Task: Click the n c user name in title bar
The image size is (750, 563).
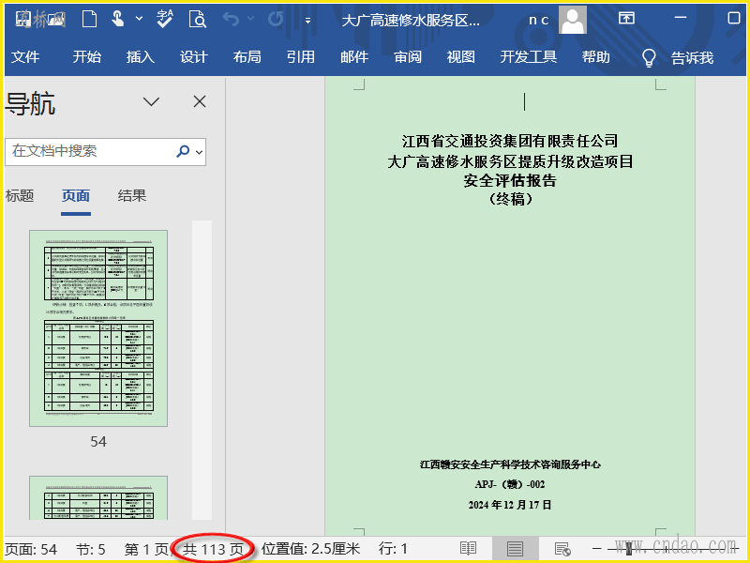Action: (x=538, y=20)
